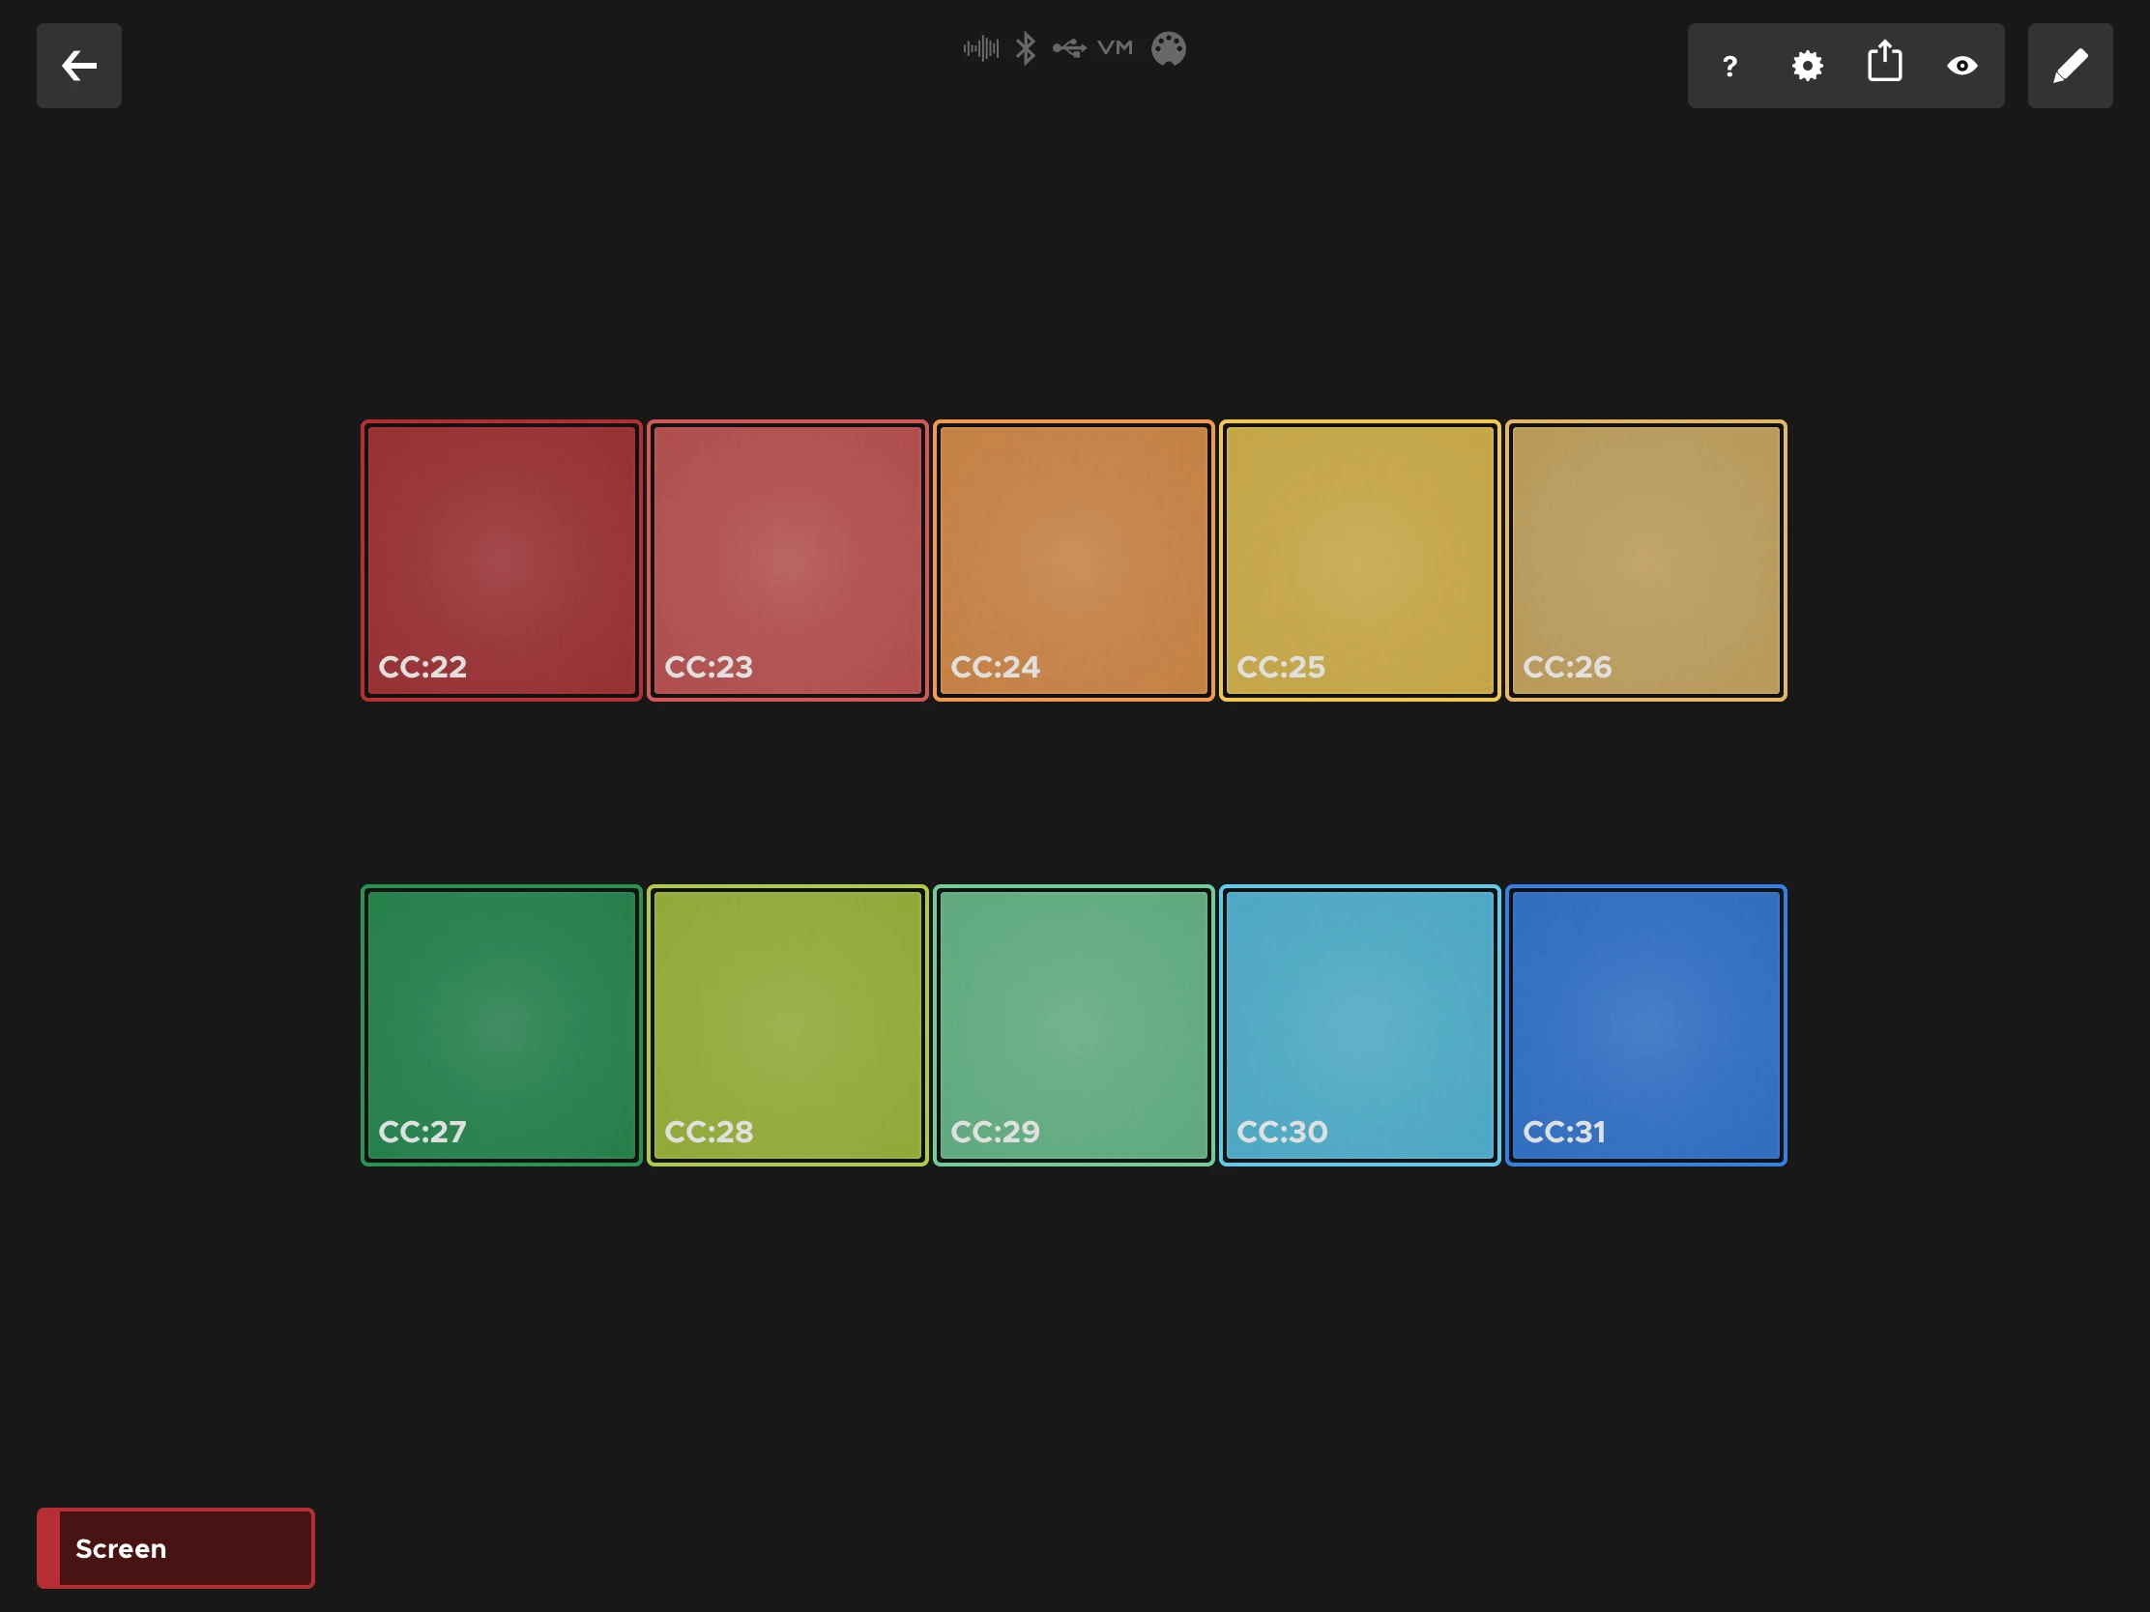Tap the VM virtual MIDI icon
Viewport: 2150px width, 1612px height.
click(x=1115, y=46)
